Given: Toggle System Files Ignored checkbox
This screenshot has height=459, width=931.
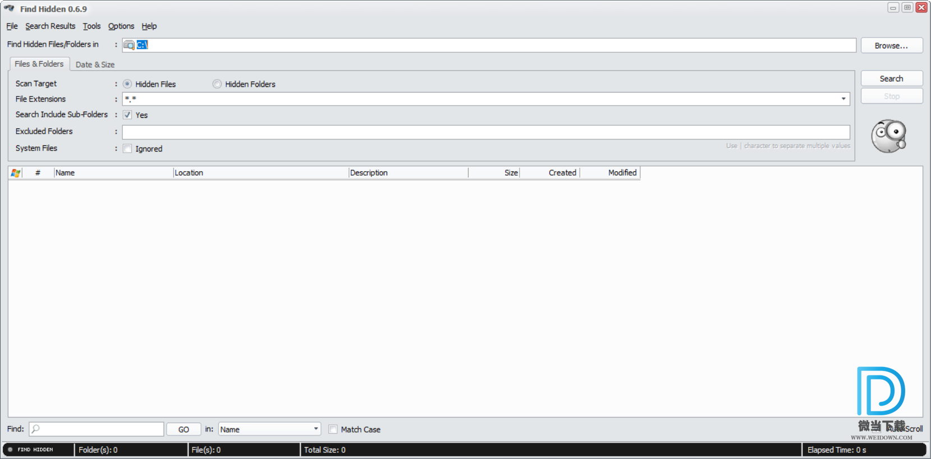Looking at the screenshot, I should coord(127,149).
